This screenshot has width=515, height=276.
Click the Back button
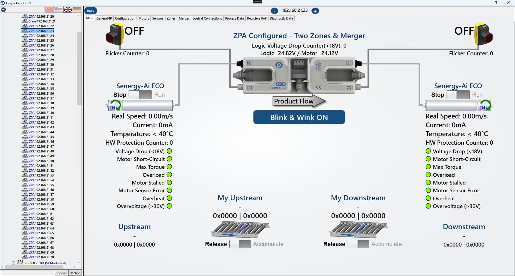click(91, 11)
